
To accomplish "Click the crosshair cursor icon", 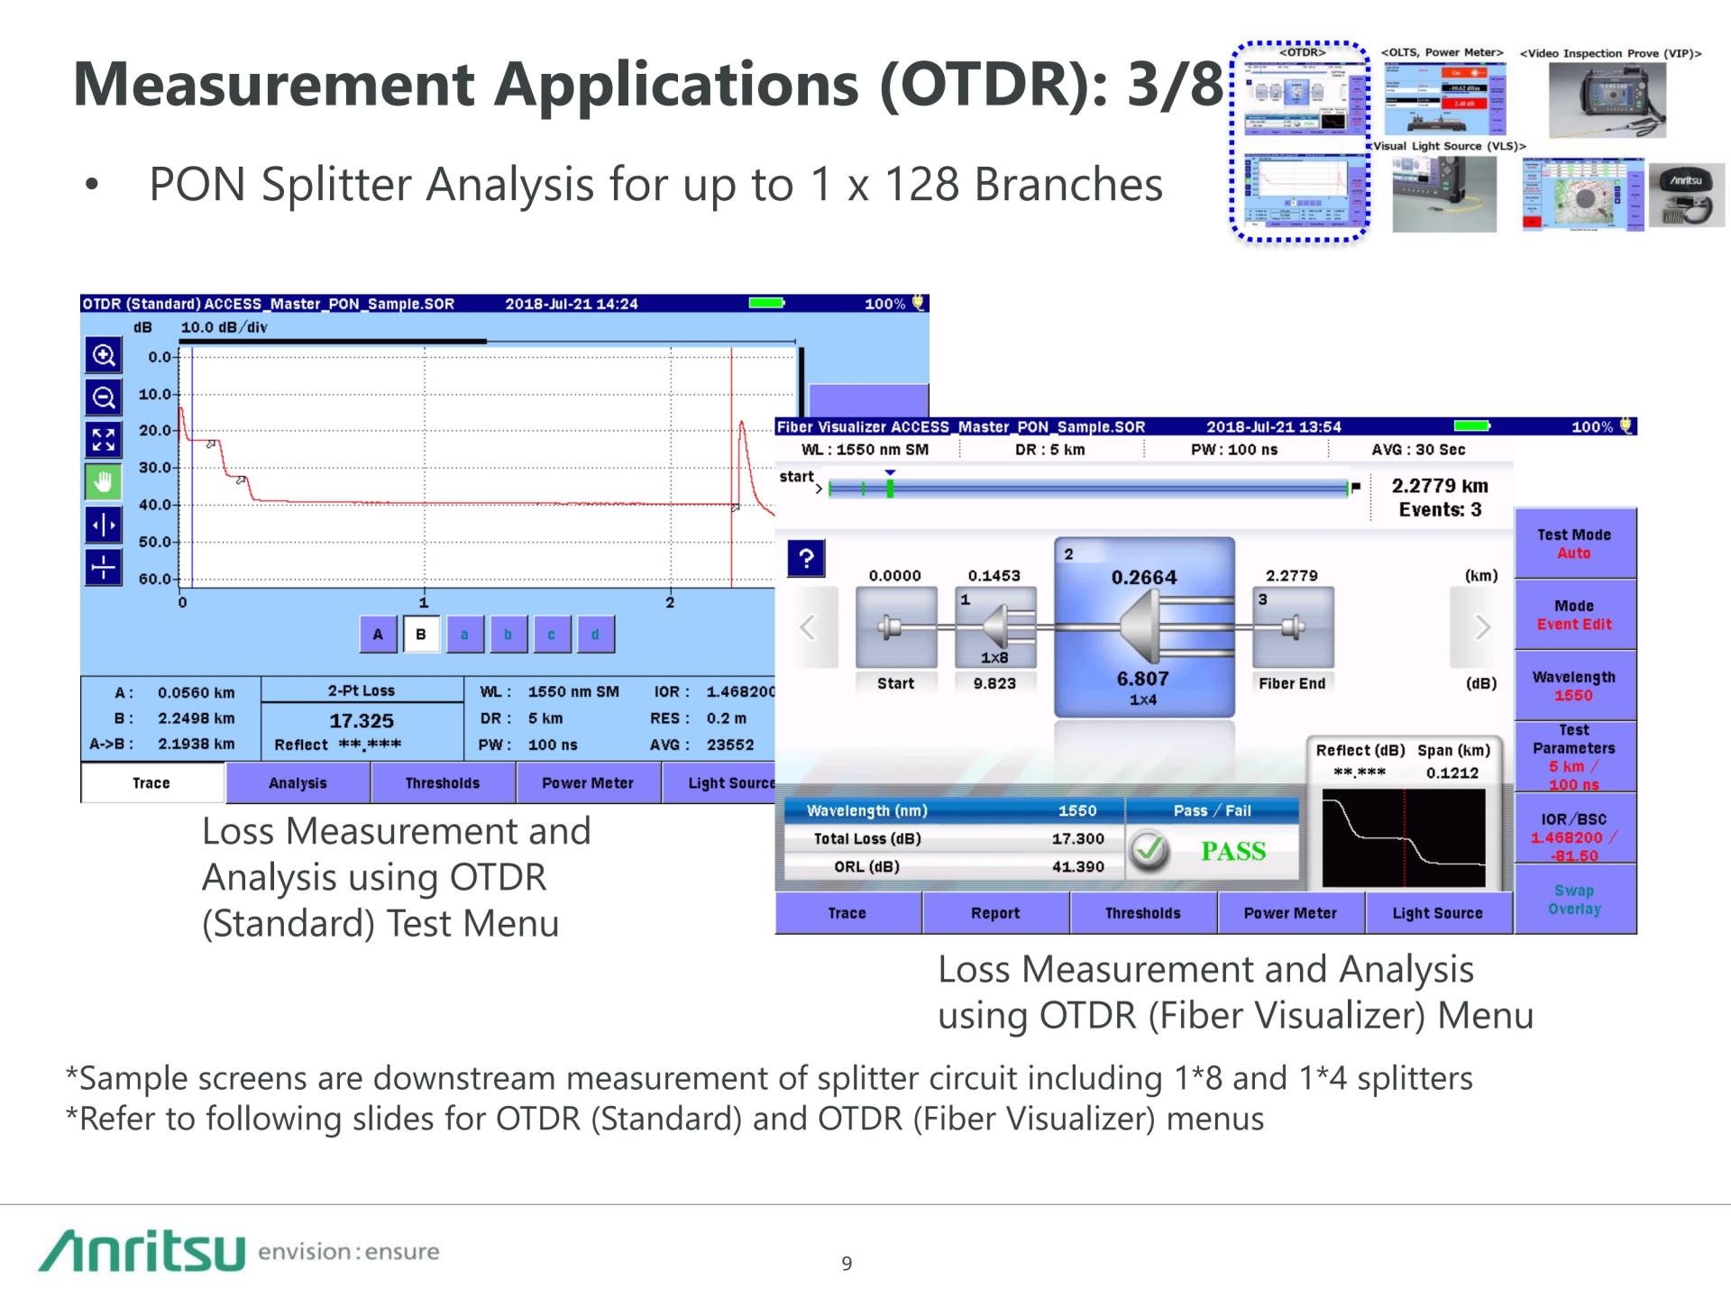I will pyautogui.click(x=104, y=567).
